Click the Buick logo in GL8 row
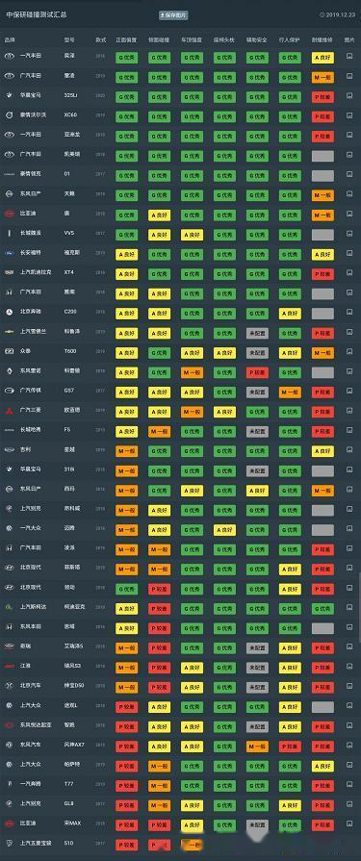Screen dimensions: 361x861 point(9,804)
